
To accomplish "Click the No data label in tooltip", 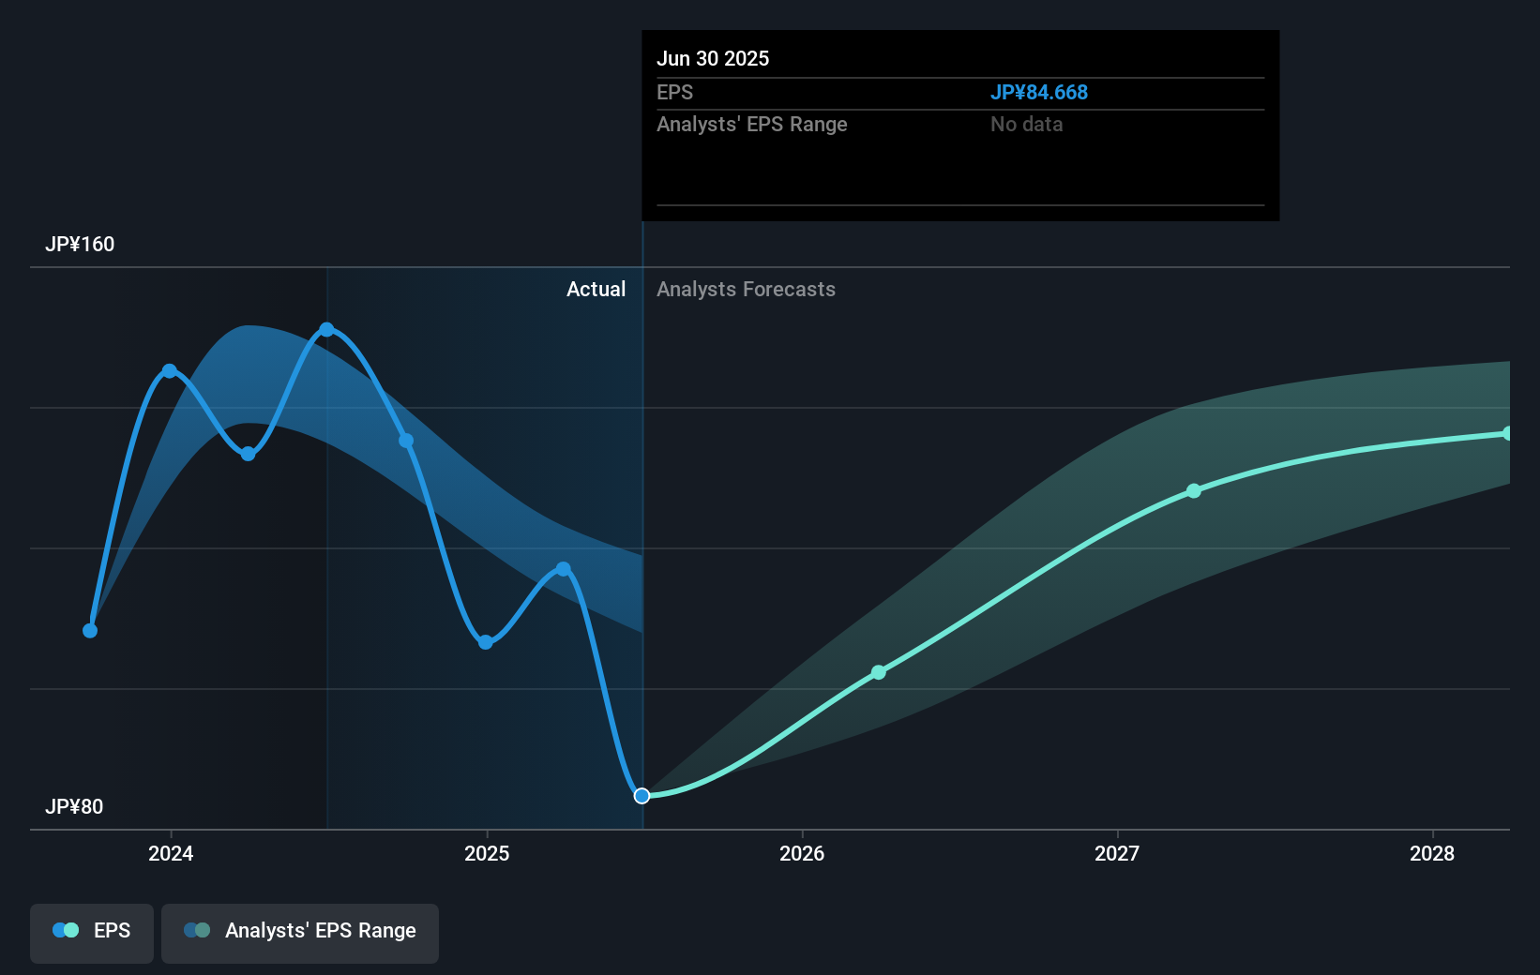I will click(1027, 124).
